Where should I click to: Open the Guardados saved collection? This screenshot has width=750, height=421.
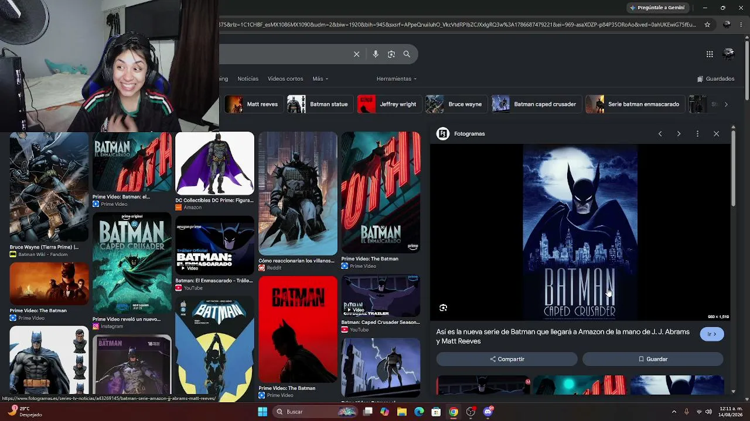(715, 79)
